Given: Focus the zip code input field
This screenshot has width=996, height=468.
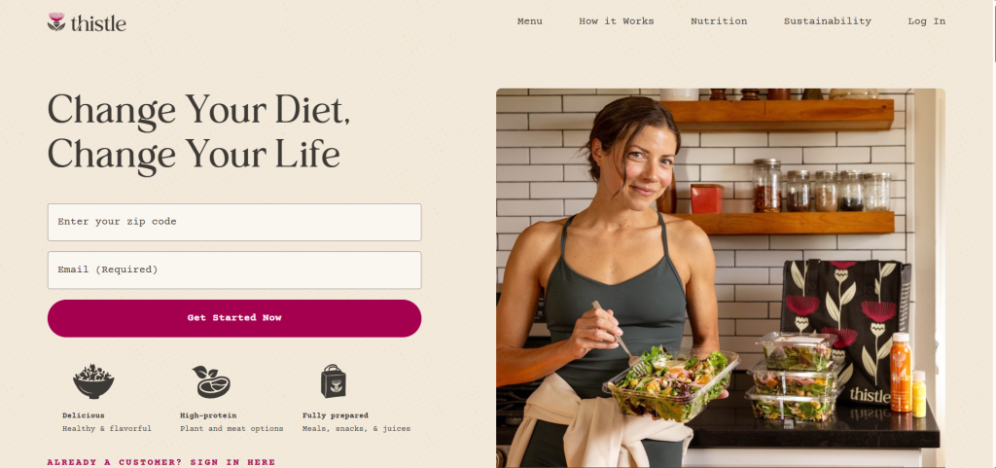Looking at the screenshot, I should pyautogui.click(x=234, y=222).
